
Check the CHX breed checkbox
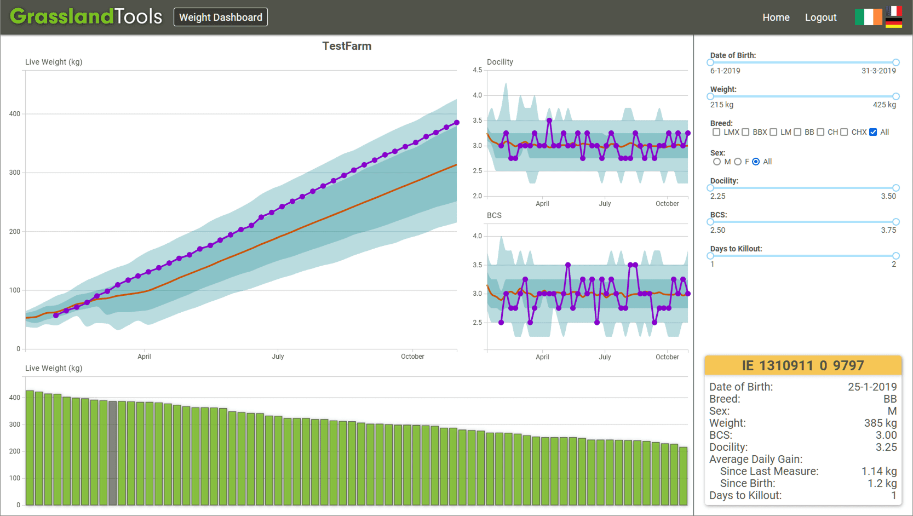click(844, 132)
